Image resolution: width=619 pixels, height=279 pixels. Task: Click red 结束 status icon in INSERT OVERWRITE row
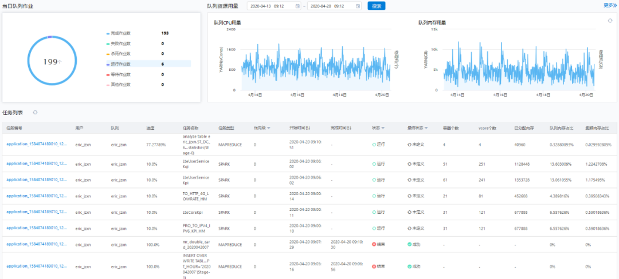[x=374, y=266]
